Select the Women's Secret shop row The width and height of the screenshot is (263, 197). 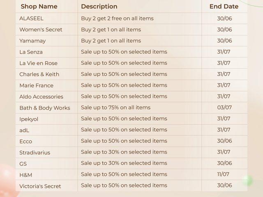(131, 30)
